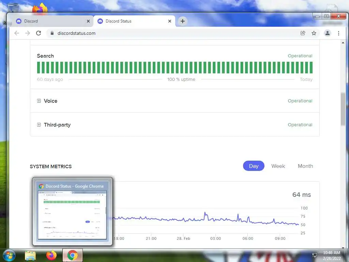This screenshot has width=349, height=262.
Task: Expand the Third-party component group
Action: tap(39, 125)
